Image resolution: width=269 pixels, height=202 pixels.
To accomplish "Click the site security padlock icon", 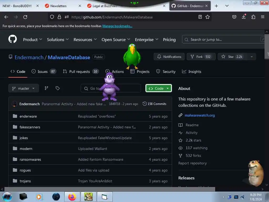I will click(59, 17).
